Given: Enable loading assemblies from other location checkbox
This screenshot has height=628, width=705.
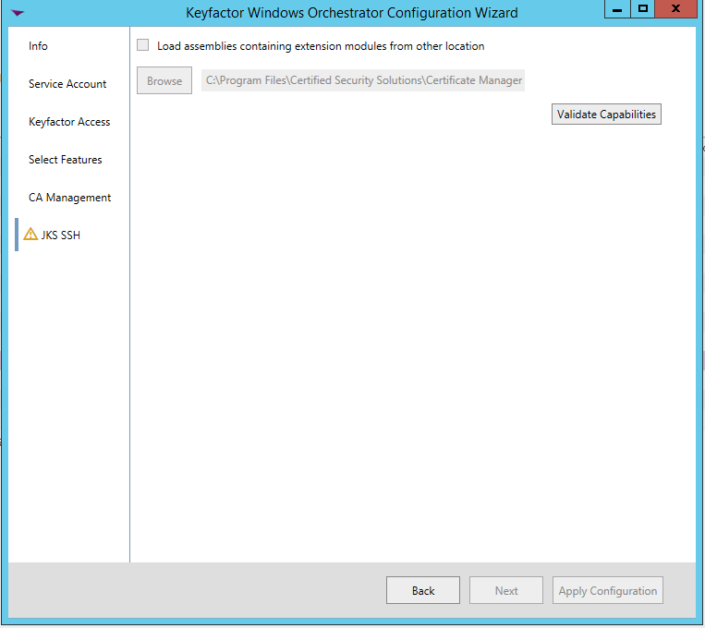Looking at the screenshot, I should (142, 45).
